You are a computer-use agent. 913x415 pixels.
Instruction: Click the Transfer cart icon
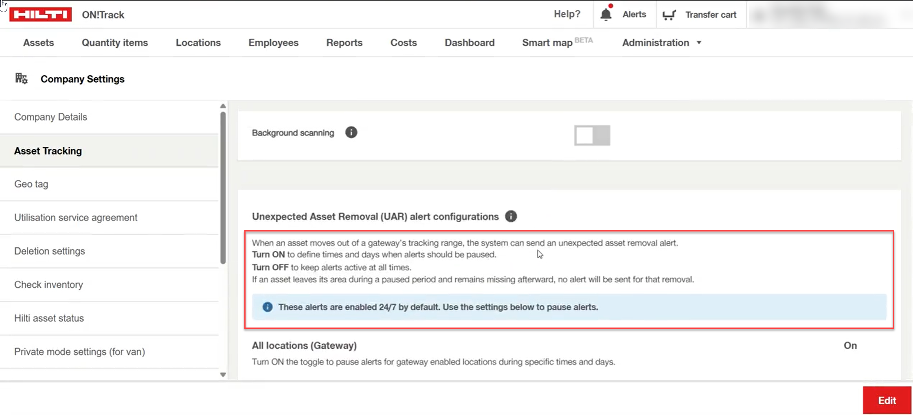click(669, 15)
